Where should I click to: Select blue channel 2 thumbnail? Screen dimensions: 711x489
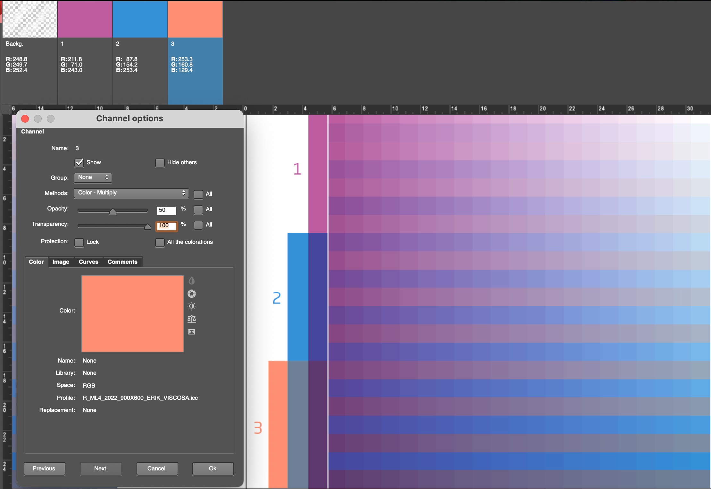[140, 20]
